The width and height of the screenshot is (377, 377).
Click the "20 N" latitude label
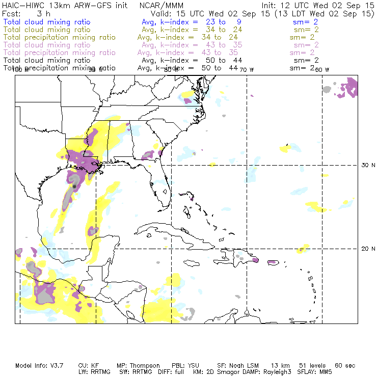pyautogui.click(x=368, y=249)
